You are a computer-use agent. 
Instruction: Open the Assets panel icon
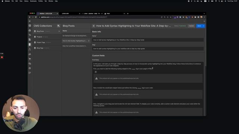tap(30, 64)
